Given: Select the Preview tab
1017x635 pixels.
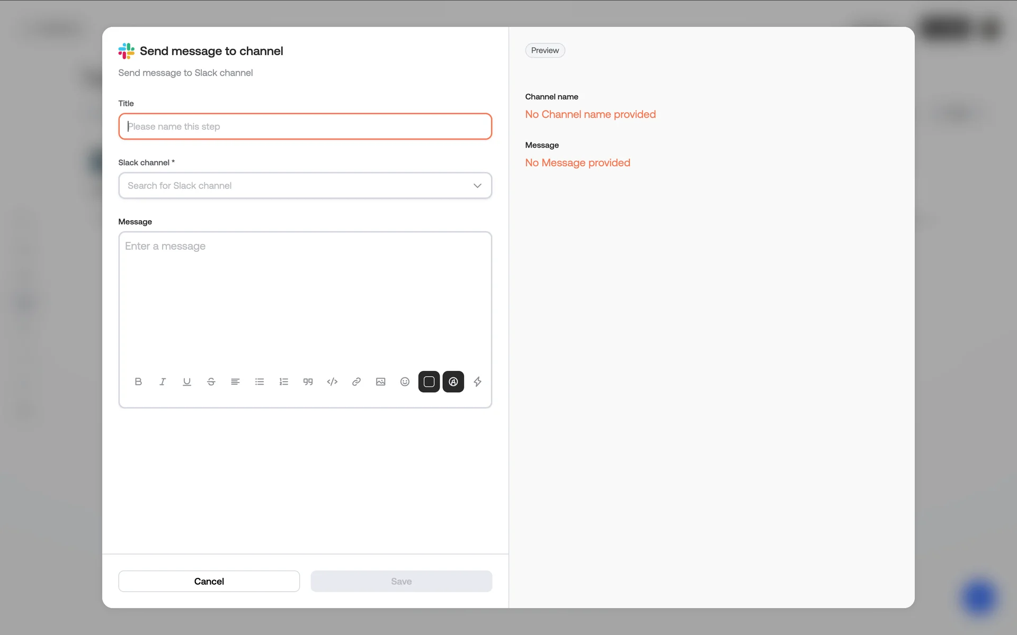Looking at the screenshot, I should tap(545, 50).
